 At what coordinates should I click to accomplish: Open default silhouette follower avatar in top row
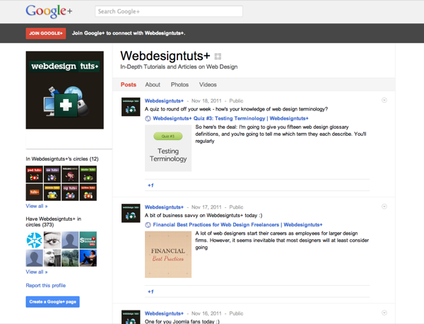70,240
